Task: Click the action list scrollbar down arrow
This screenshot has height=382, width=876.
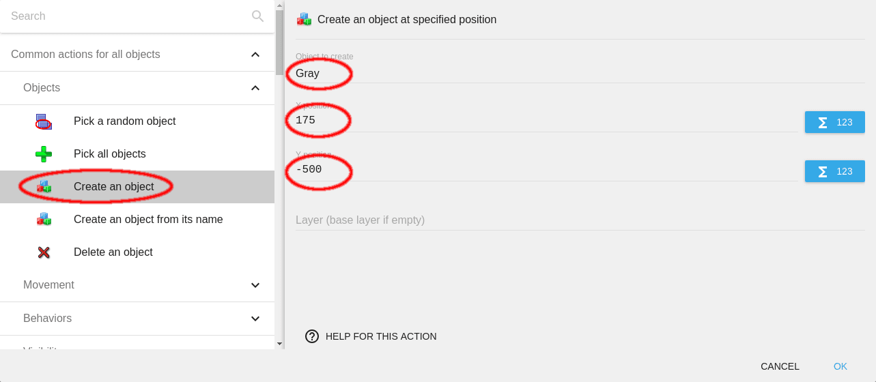Action: [279, 344]
